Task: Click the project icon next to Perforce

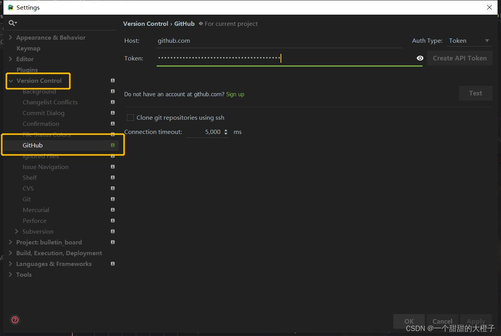Action: [x=113, y=221]
